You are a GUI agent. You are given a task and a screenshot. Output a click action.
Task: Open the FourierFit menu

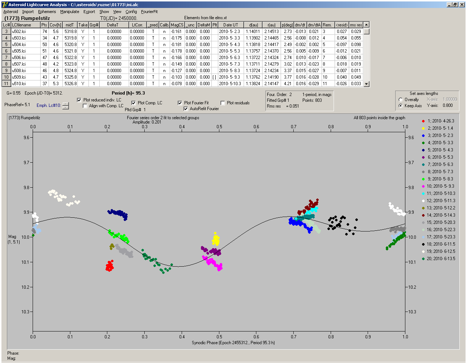149,12
